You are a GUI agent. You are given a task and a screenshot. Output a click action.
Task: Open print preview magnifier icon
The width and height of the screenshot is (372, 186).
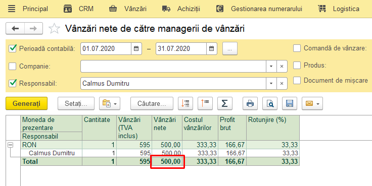(270, 103)
